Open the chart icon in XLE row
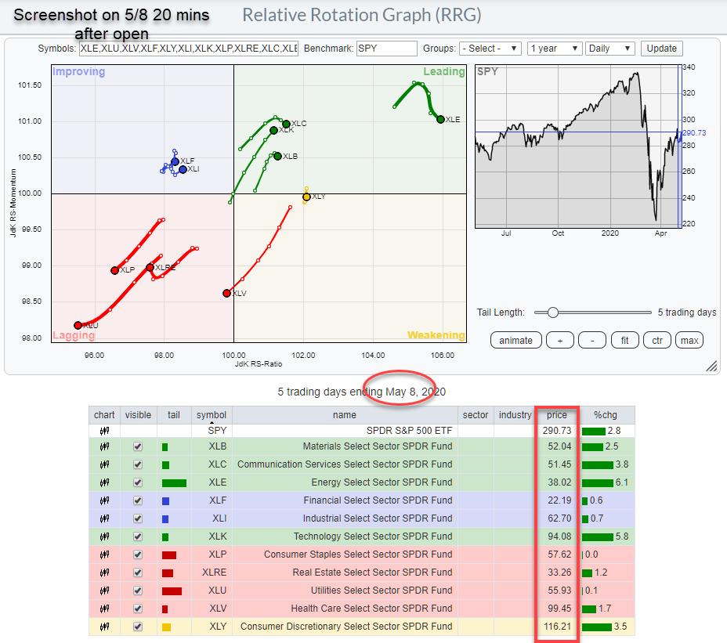727x643 pixels. pyautogui.click(x=104, y=482)
